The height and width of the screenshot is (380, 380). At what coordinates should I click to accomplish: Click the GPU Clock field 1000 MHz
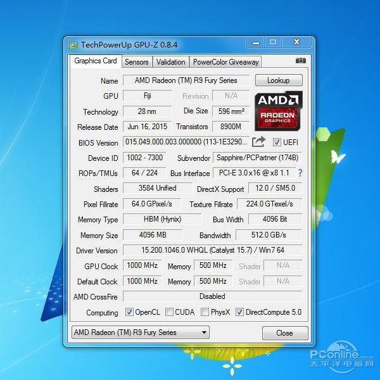point(142,265)
